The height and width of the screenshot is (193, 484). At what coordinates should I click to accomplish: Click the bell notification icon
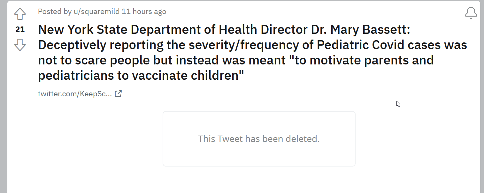(x=471, y=13)
